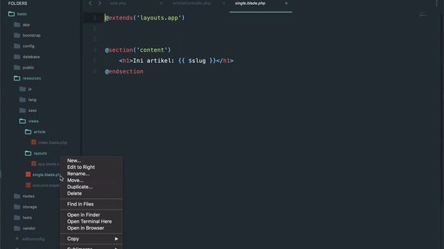Click the database folder label
Image resolution: width=444 pixels, height=249 pixels.
click(31, 57)
